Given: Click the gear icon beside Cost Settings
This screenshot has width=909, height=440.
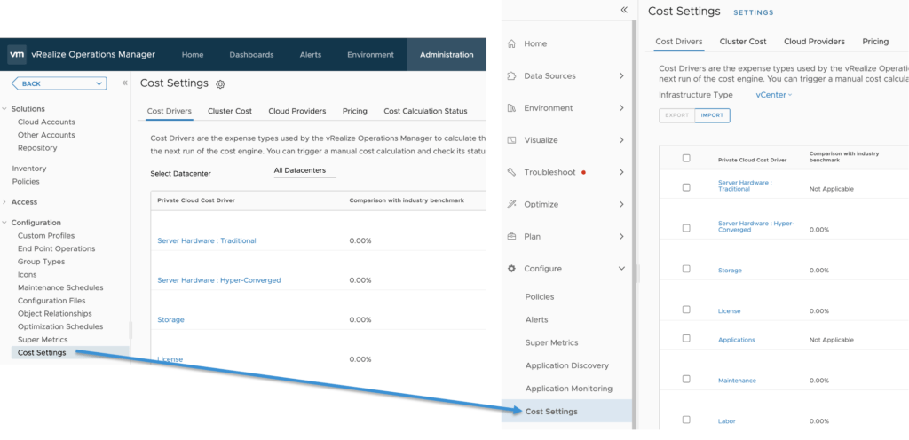Looking at the screenshot, I should (220, 84).
